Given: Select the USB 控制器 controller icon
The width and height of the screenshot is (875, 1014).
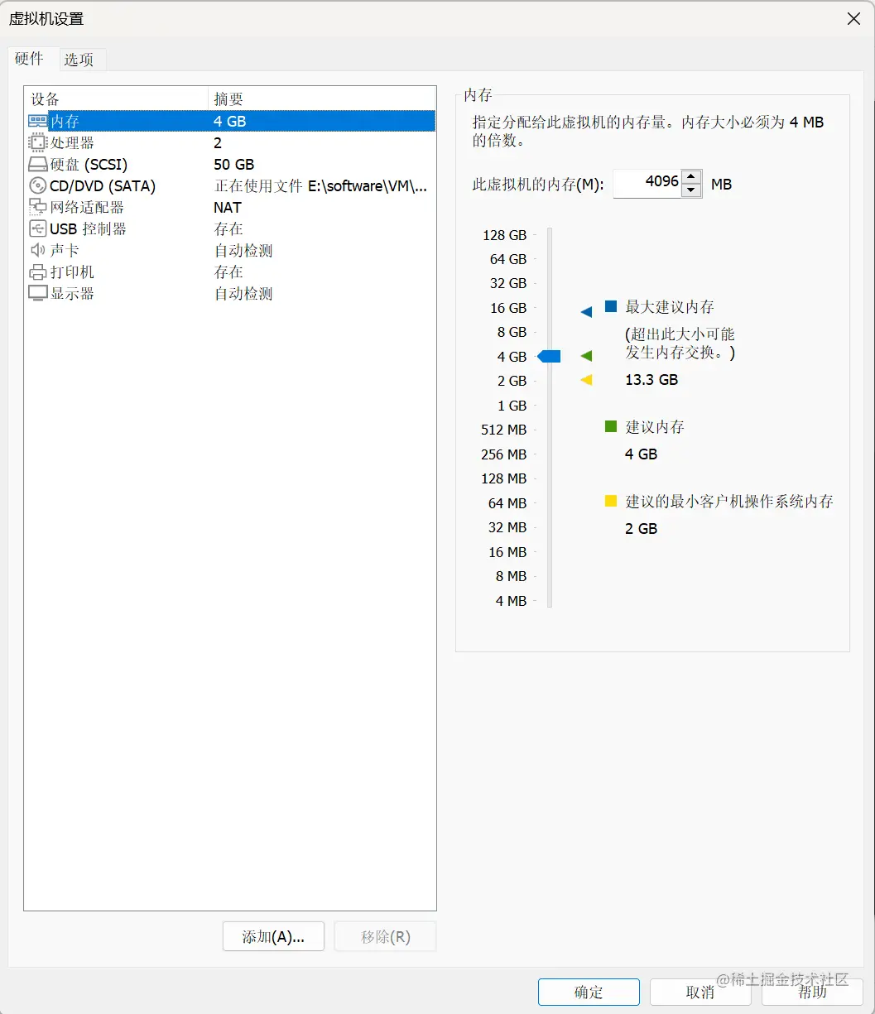Looking at the screenshot, I should coord(38,228).
